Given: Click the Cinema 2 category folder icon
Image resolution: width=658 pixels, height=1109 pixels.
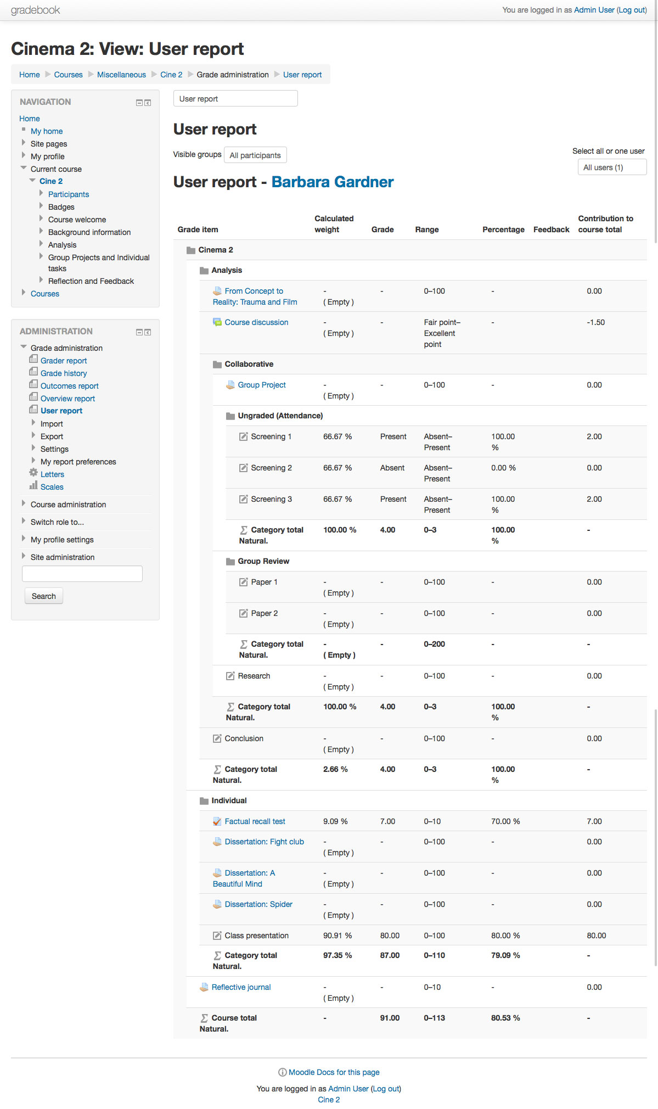Looking at the screenshot, I should tap(191, 250).
